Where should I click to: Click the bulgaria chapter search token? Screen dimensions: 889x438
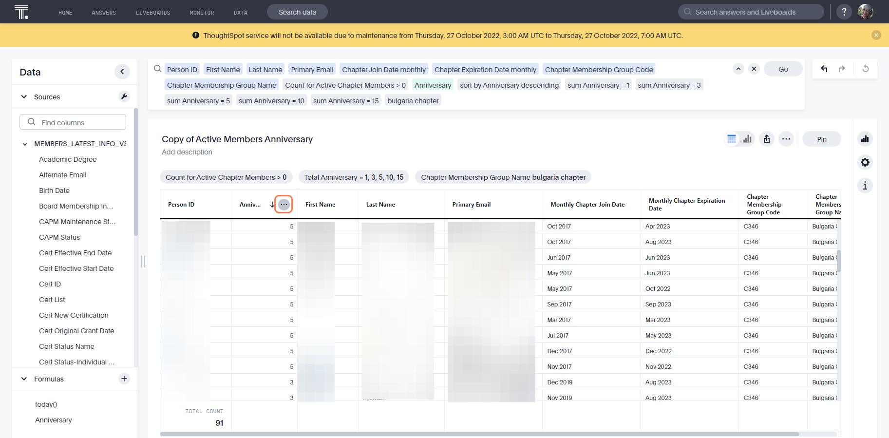[x=413, y=100]
